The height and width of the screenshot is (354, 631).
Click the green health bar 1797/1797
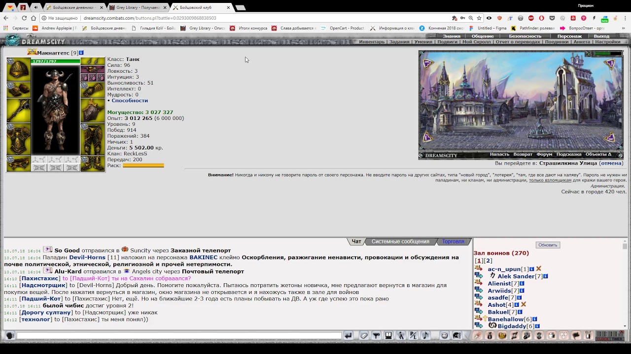55,61
